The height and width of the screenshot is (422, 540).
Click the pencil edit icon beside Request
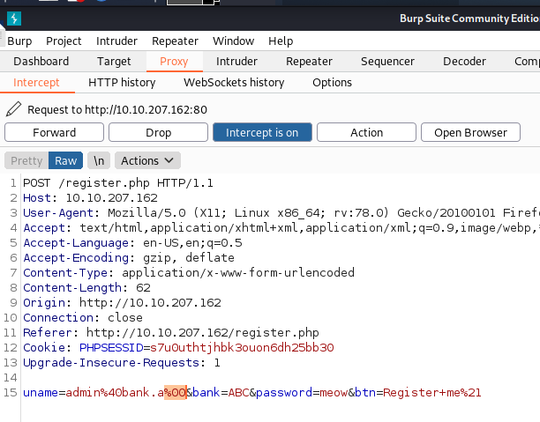pos(13,110)
